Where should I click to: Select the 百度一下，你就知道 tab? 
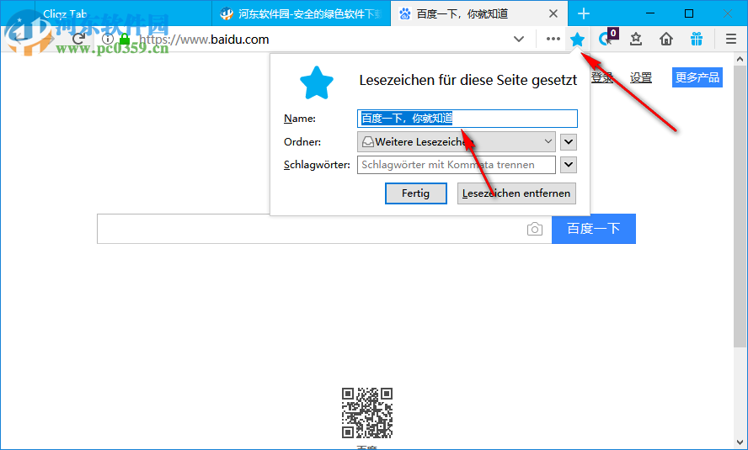[x=479, y=13]
